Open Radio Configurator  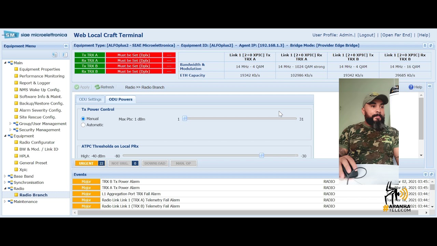click(37, 142)
